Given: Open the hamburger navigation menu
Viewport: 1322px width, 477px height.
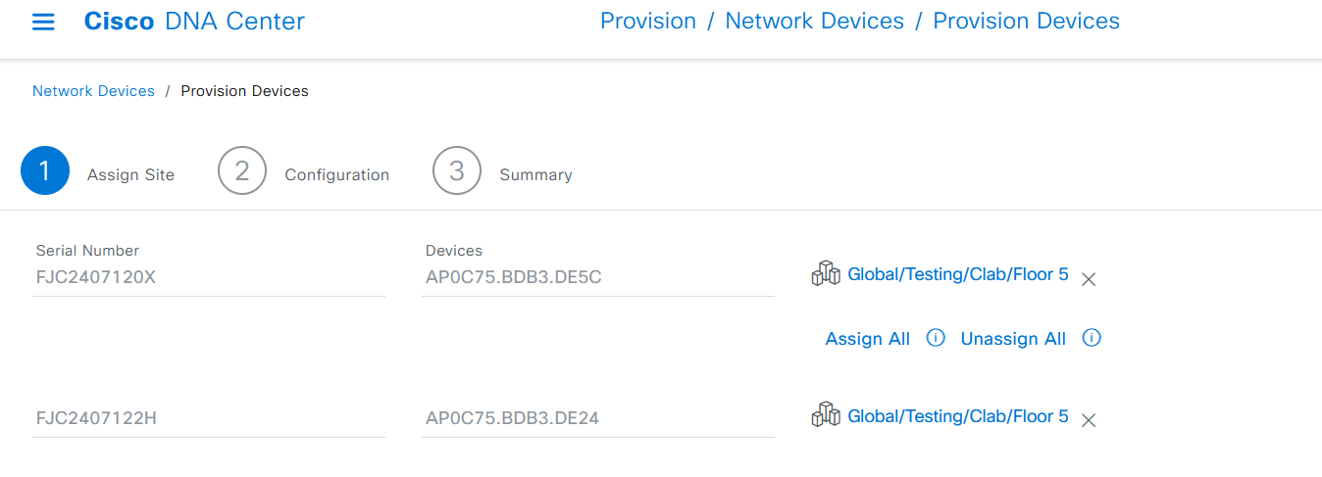Looking at the screenshot, I should point(43,22).
